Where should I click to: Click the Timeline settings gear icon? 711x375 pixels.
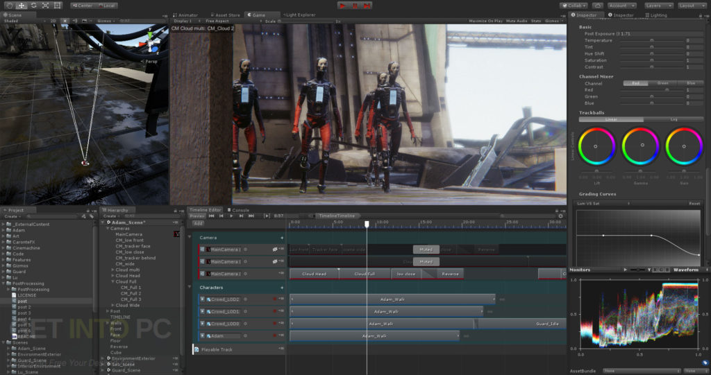point(561,216)
